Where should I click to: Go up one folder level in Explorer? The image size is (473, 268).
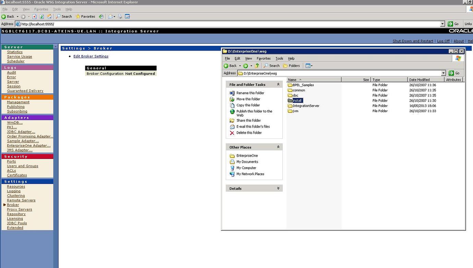(x=257, y=66)
